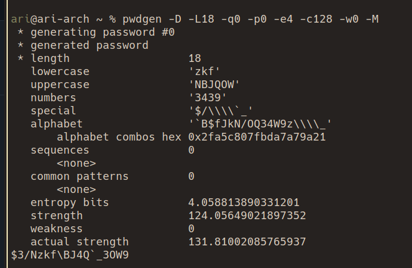Click the alphabet value string
Image resolution: width=412 pixels, height=268 pixels.
click(260, 124)
